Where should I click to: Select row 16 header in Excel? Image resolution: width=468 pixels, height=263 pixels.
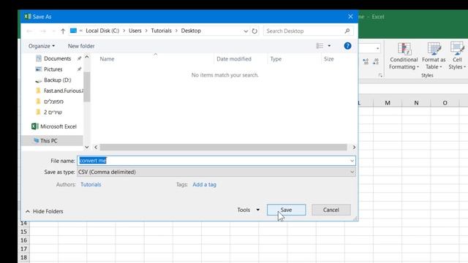tap(23, 240)
